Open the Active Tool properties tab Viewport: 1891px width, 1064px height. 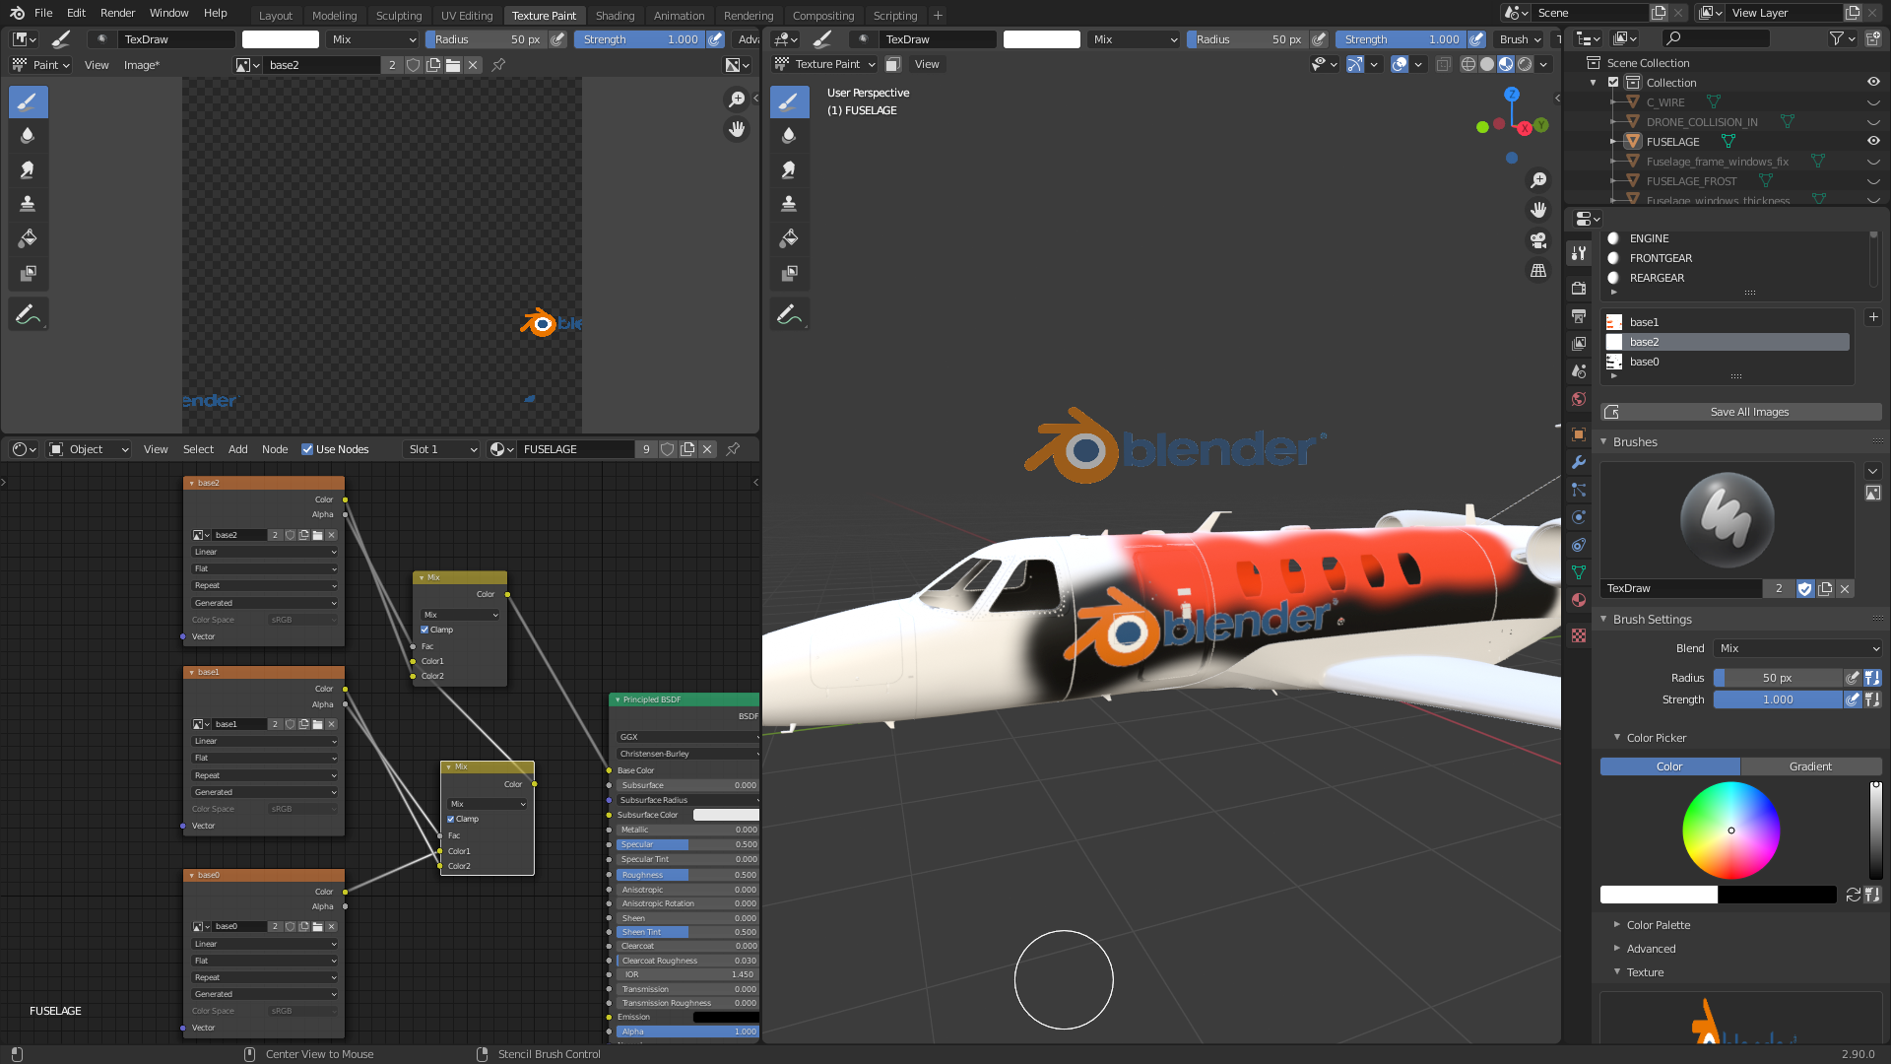[1579, 253]
